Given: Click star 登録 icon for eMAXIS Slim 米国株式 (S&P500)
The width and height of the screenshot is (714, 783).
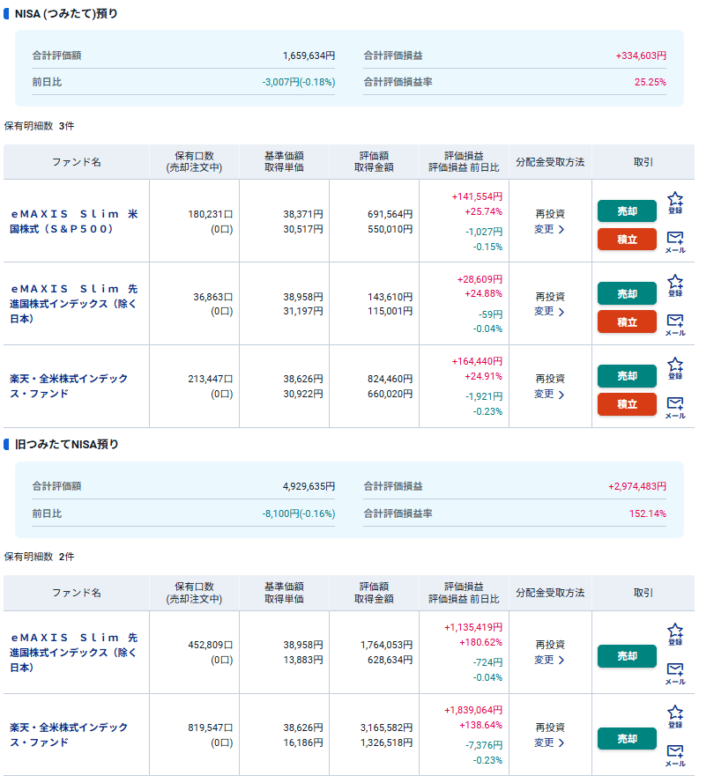Looking at the screenshot, I should click(x=674, y=202).
